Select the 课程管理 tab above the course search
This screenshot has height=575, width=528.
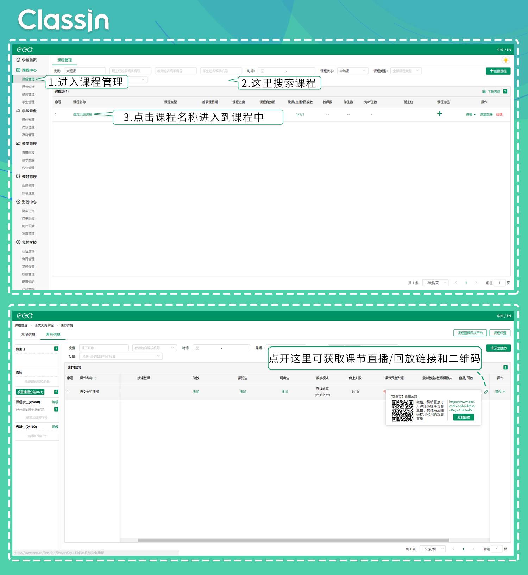[64, 60]
